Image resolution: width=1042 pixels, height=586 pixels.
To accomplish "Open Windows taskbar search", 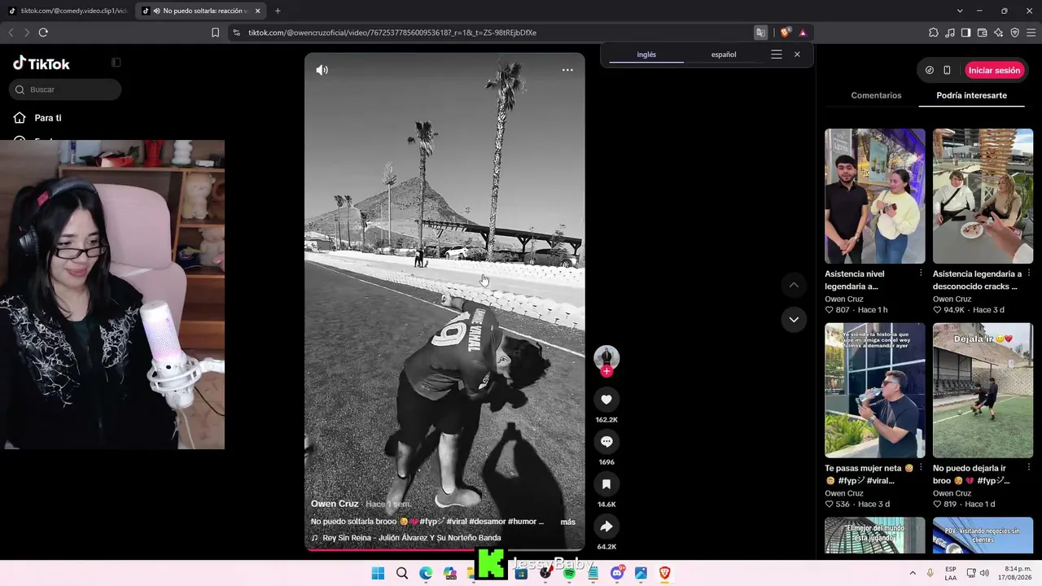I will point(402,573).
